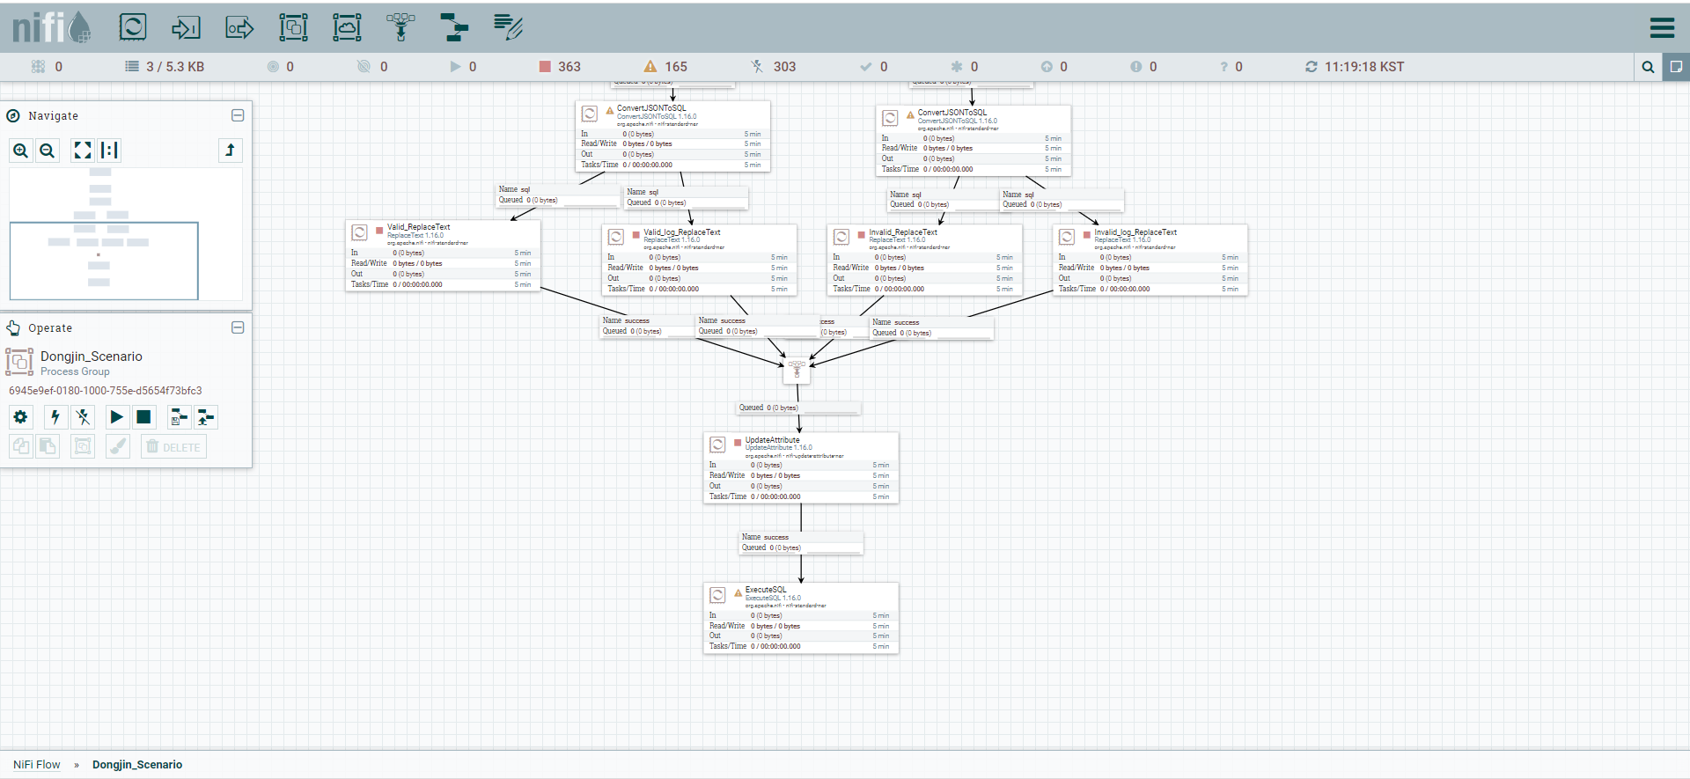Stop the process group
This screenshot has height=779, width=1690.
click(x=143, y=417)
